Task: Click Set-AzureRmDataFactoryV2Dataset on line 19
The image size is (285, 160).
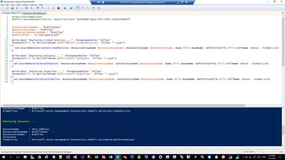Action: (x=36, y=64)
